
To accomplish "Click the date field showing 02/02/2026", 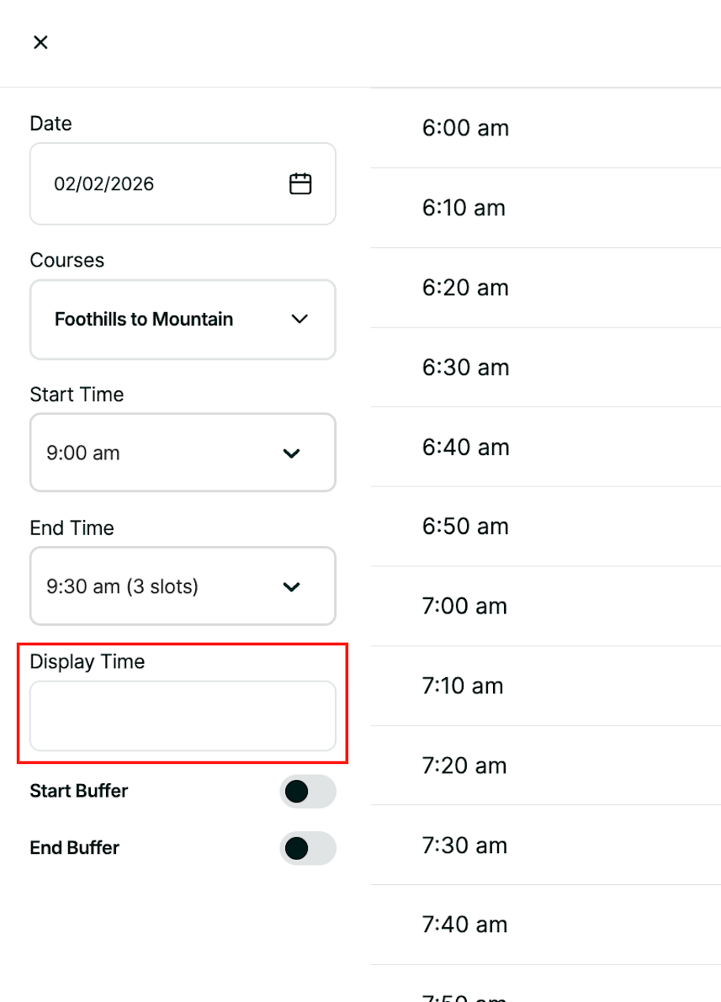I will (151, 183).
